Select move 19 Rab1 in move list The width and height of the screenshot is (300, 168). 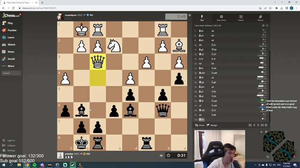pyautogui.click(x=202, y=87)
